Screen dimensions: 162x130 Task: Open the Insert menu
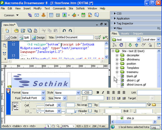27,8
